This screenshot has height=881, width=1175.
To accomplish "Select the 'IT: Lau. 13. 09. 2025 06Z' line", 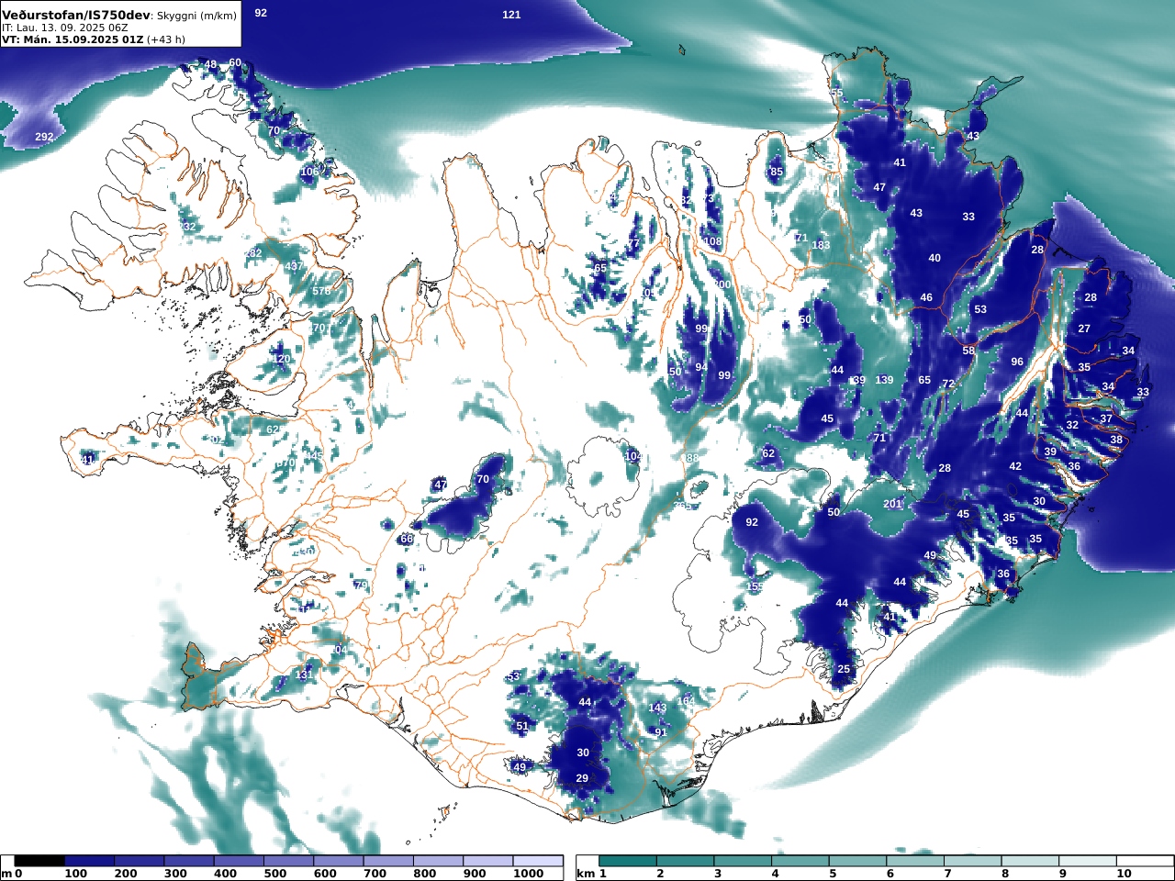I will 64,28.
